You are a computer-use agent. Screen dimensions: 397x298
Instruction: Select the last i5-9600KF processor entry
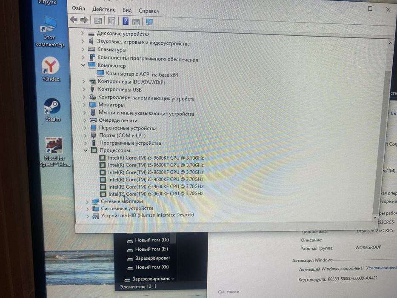[156, 194]
